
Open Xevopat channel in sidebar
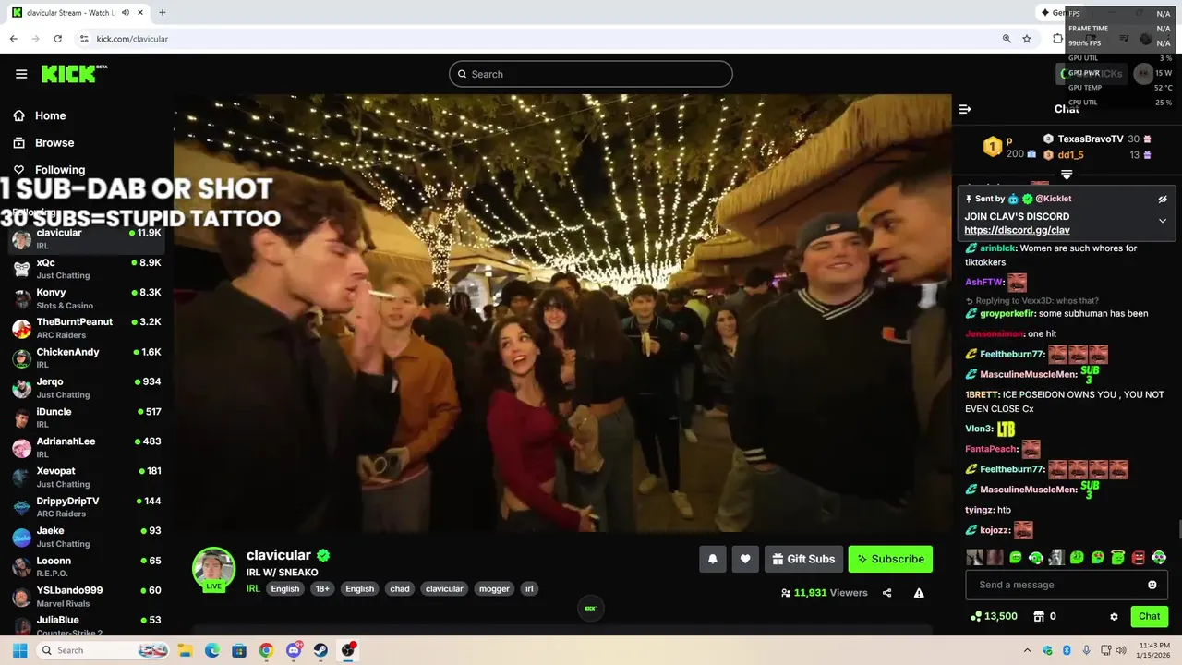click(87, 477)
